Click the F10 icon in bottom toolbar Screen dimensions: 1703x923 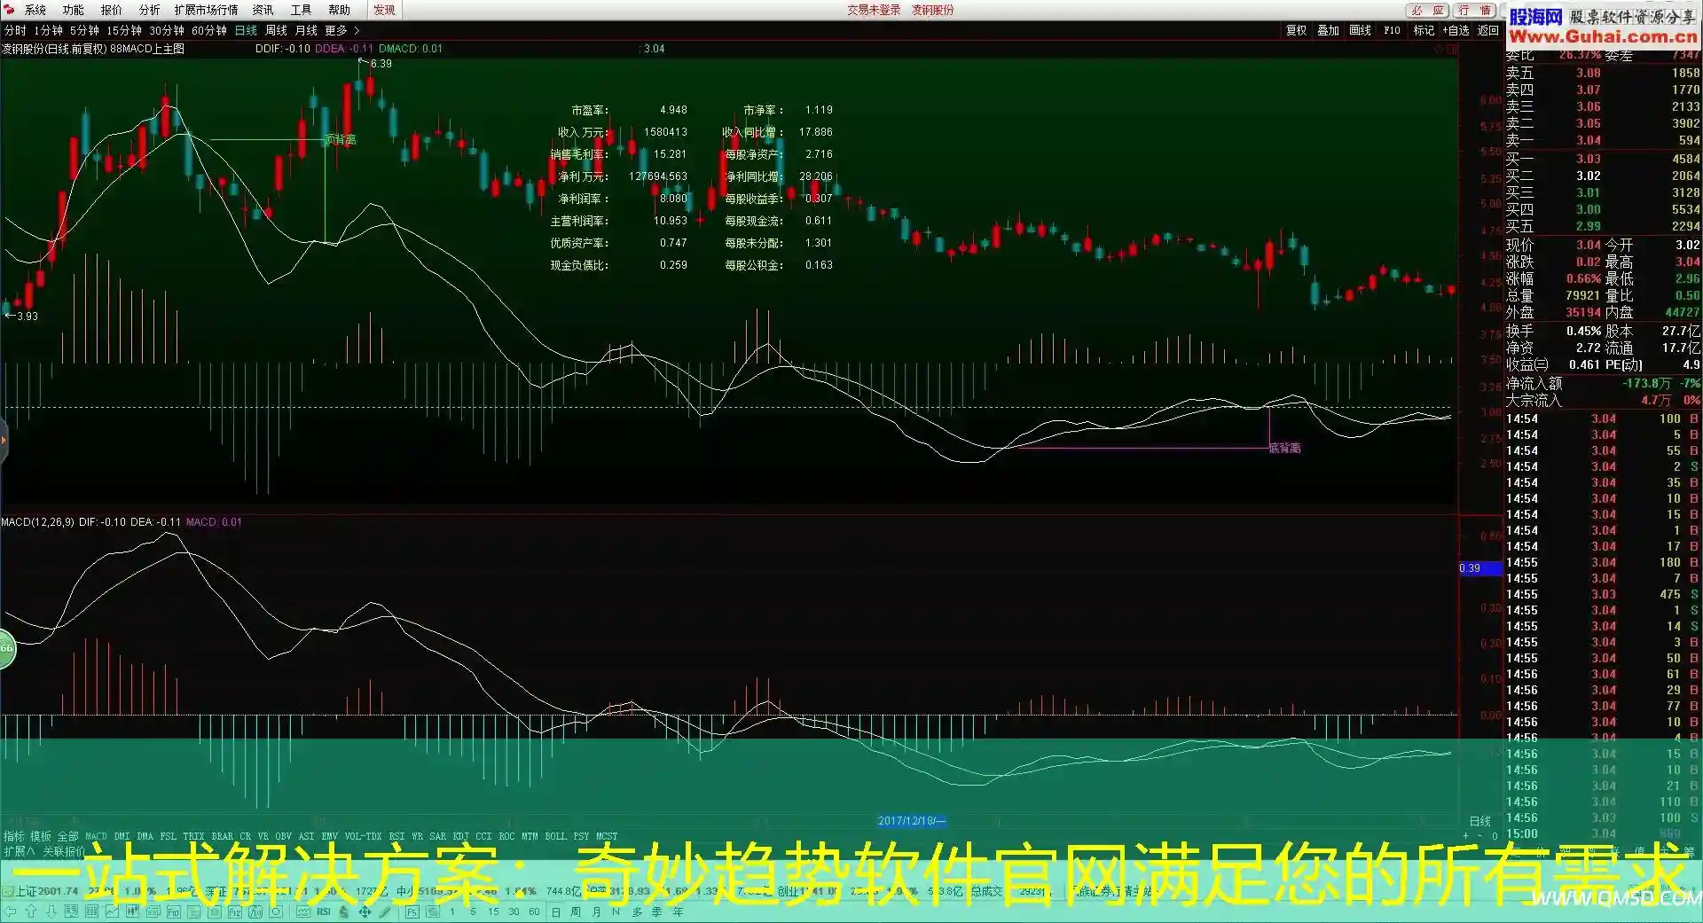point(173,911)
